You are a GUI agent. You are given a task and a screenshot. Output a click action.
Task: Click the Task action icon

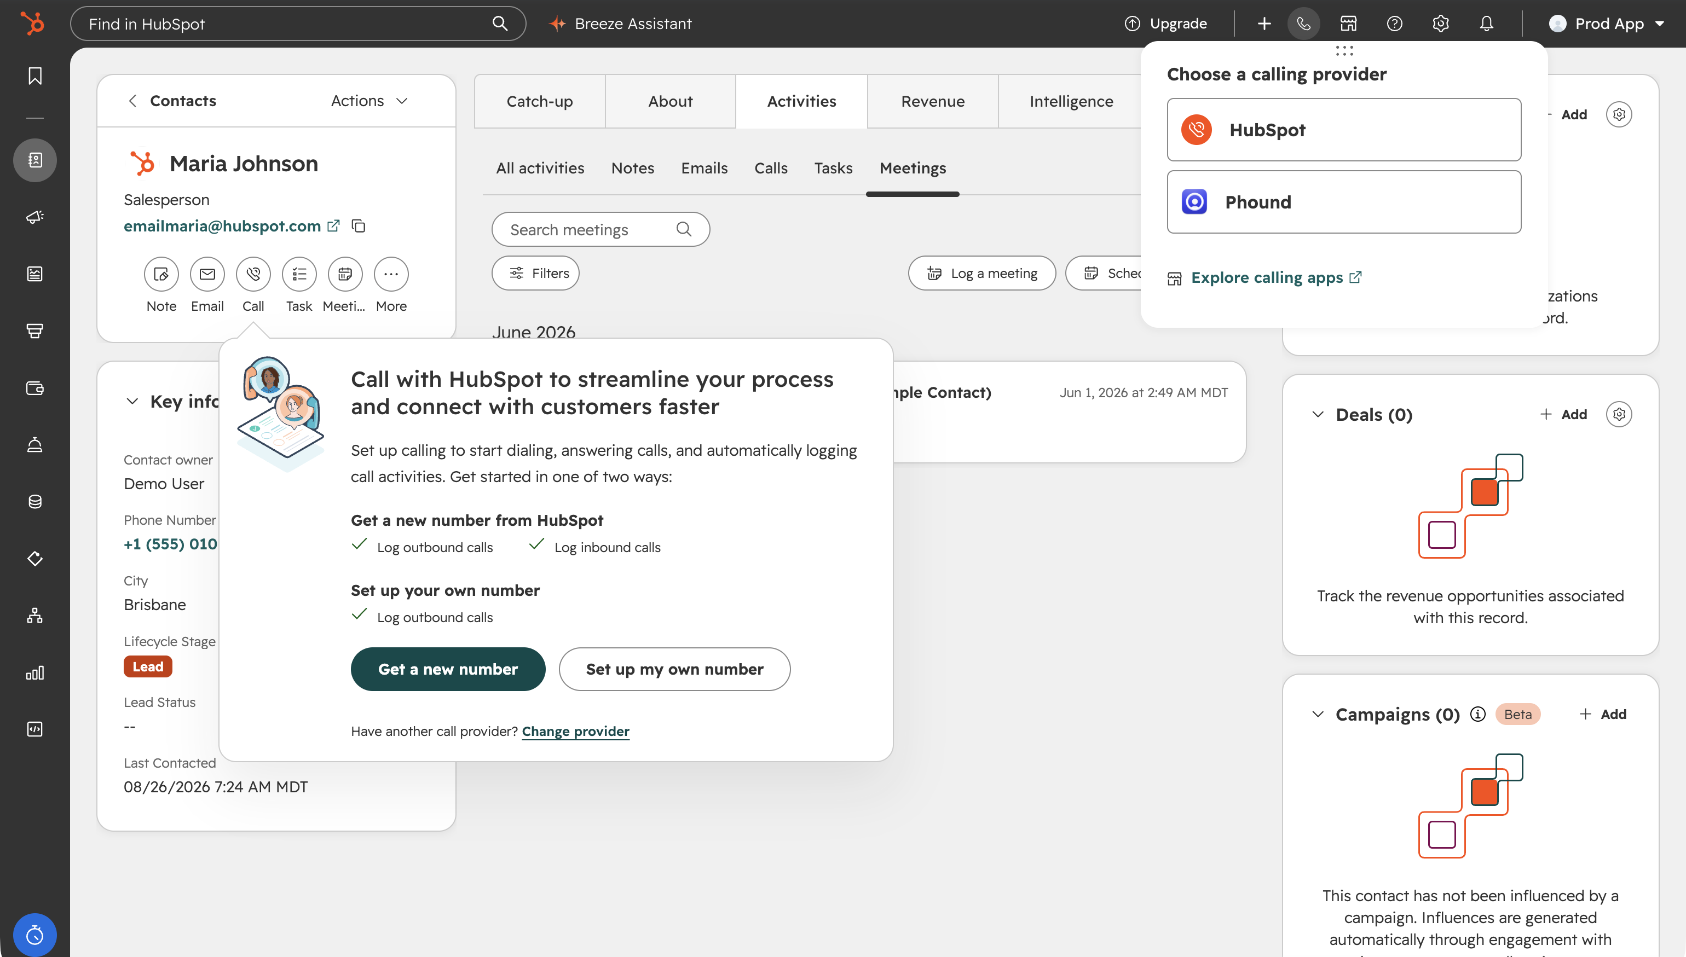[x=299, y=274]
